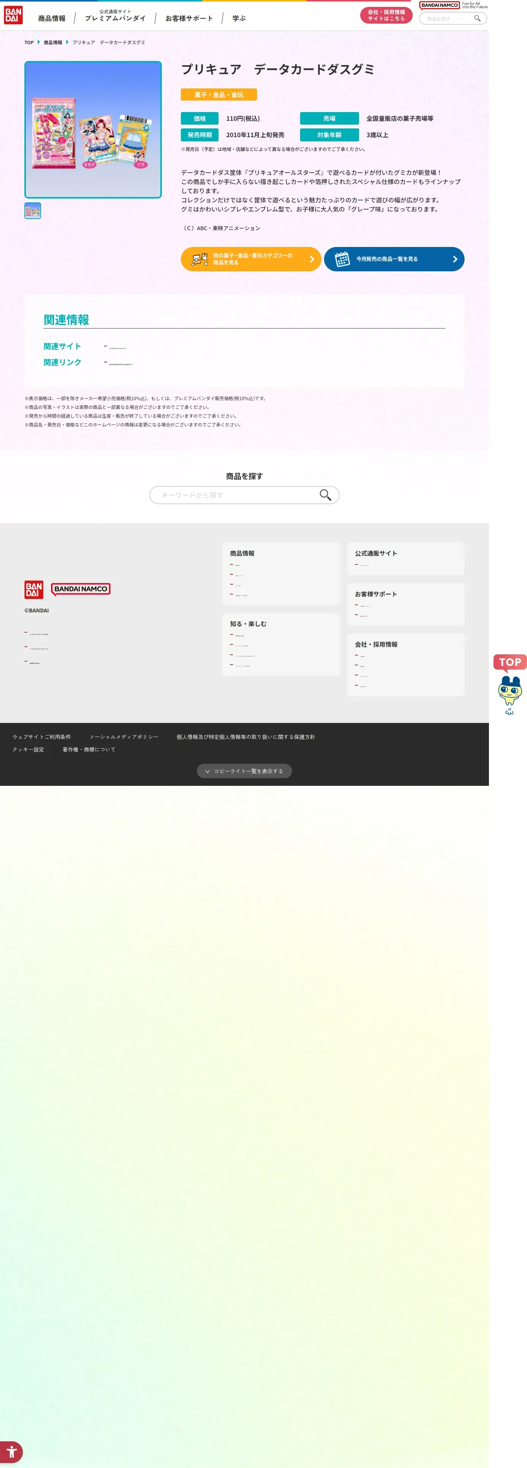The image size is (527, 1468).
Task: Open 個人情報 protection policy link
Action: pyautogui.click(x=245, y=737)
